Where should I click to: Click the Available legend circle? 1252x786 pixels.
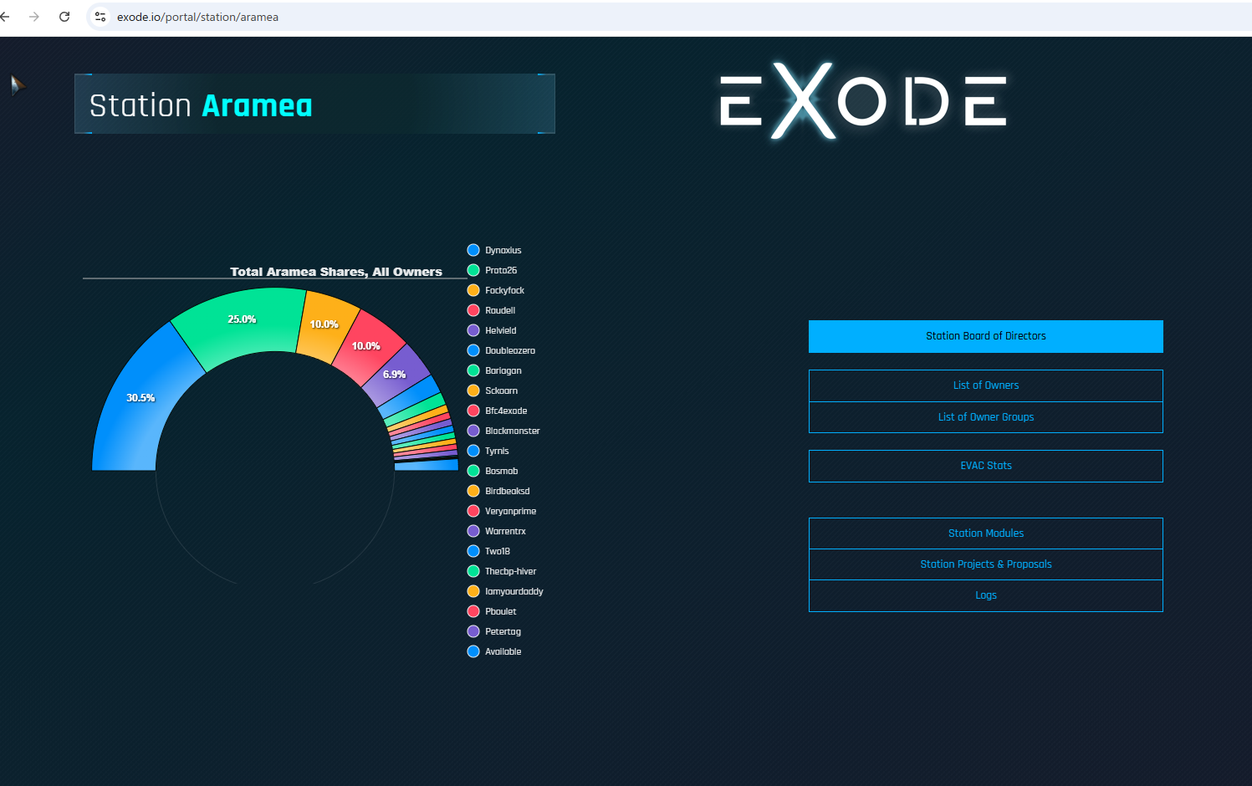pos(473,651)
